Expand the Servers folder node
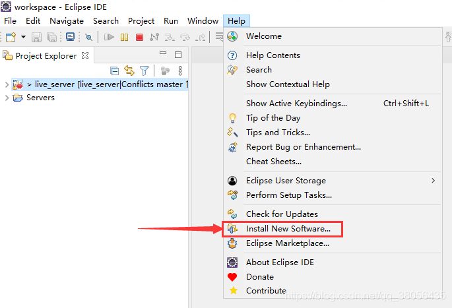 click(7, 98)
